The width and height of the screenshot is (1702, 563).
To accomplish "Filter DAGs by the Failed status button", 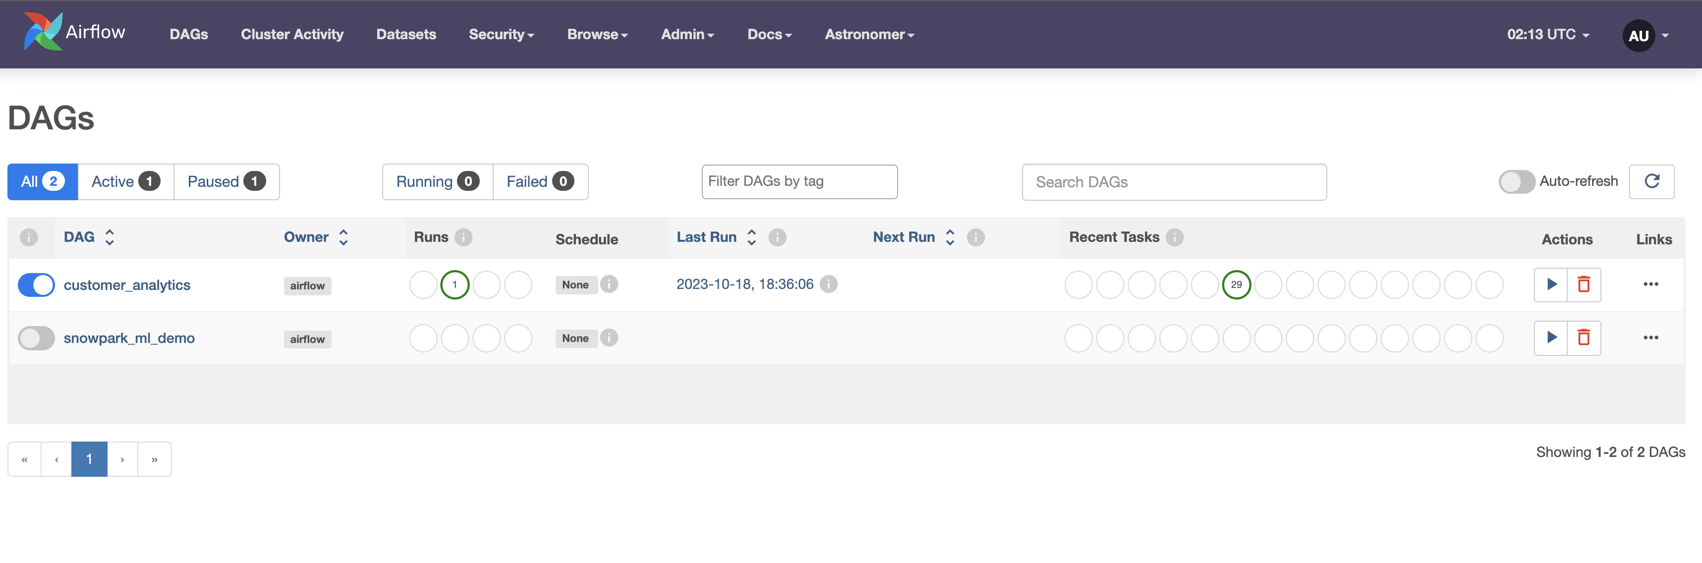I will click(x=540, y=182).
